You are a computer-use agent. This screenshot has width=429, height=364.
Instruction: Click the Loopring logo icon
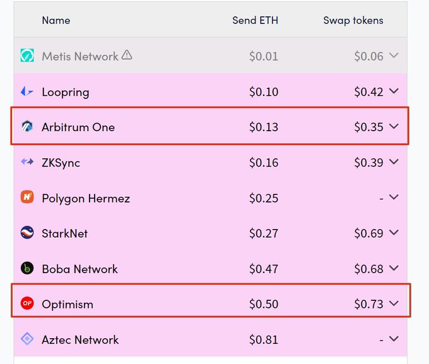(26, 91)
